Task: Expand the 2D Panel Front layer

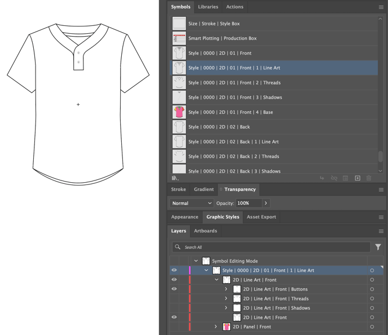Action: pos(216,327)
